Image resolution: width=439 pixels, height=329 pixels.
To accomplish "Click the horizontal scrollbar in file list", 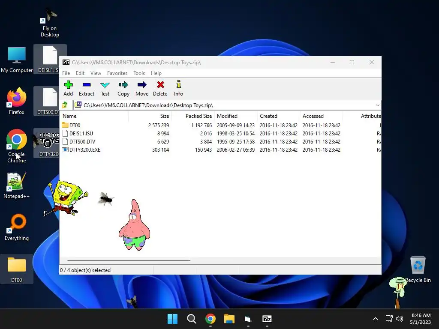I will (x=129, y=260).
